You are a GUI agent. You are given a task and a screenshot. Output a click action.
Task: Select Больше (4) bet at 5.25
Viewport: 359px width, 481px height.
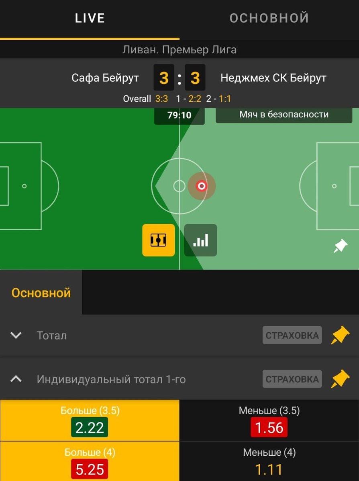pyautogui.click(x=90, y=461)
